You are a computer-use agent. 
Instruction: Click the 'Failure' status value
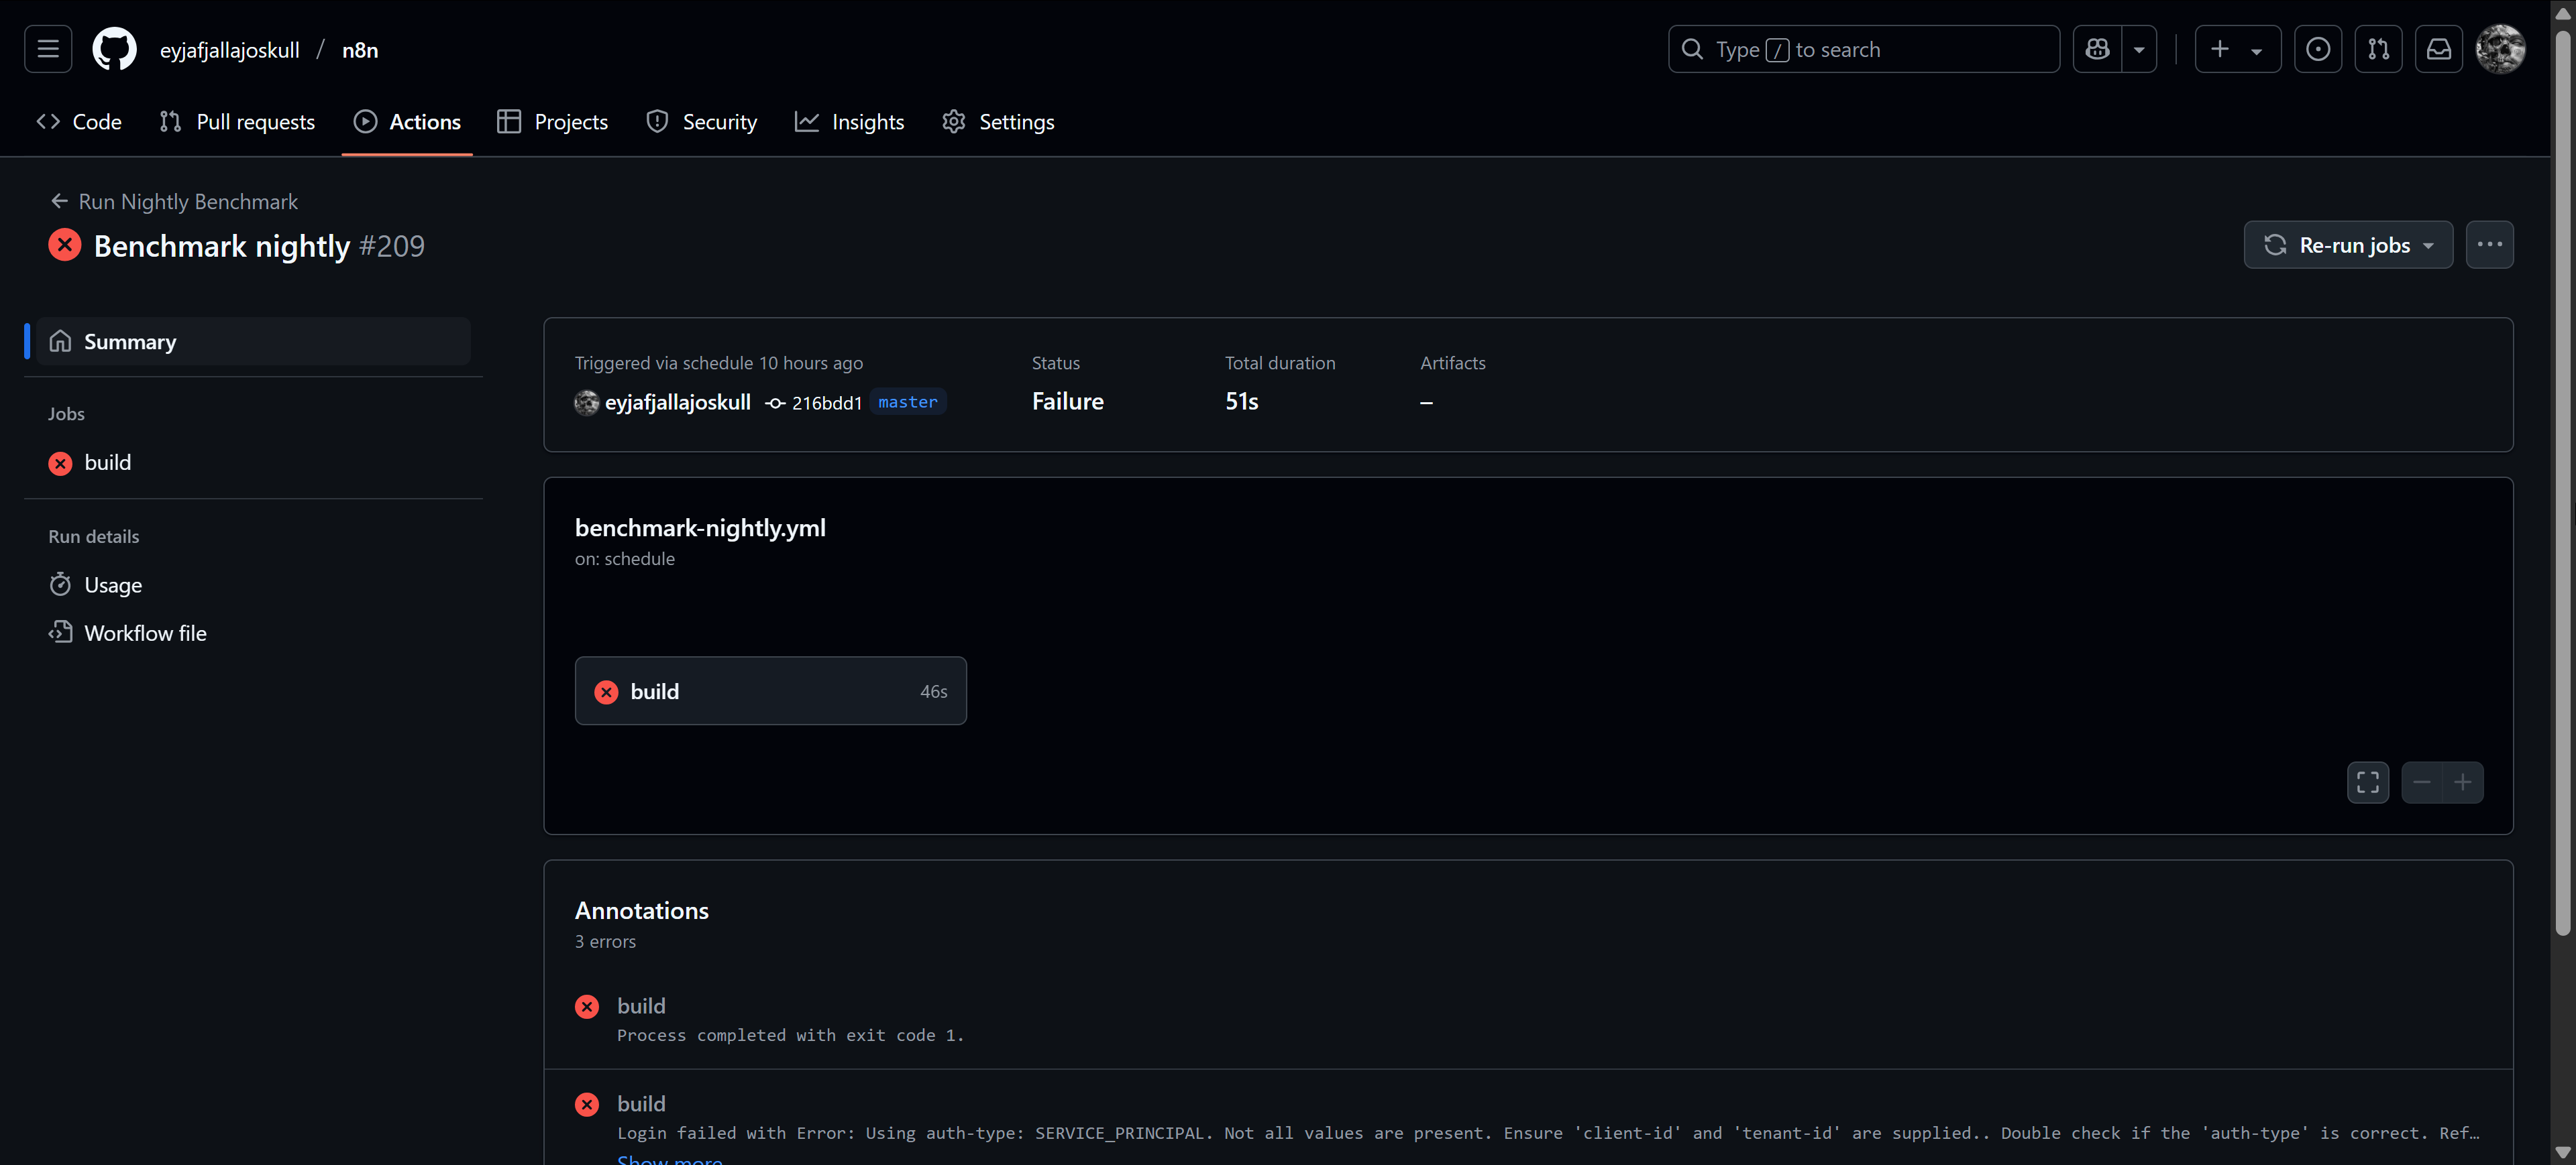click(x=1067, y=402)
